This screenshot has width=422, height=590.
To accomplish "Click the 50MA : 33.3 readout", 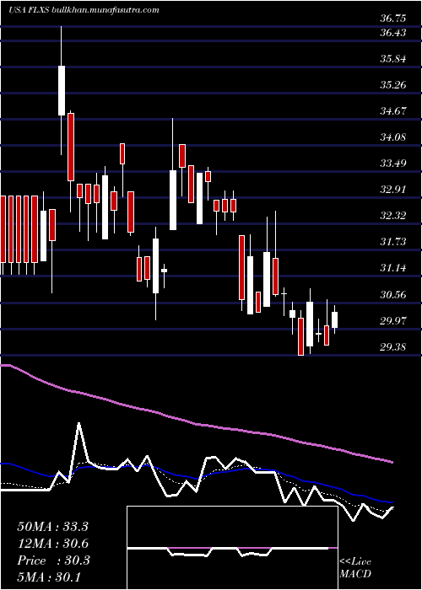I will pos(52,527).
